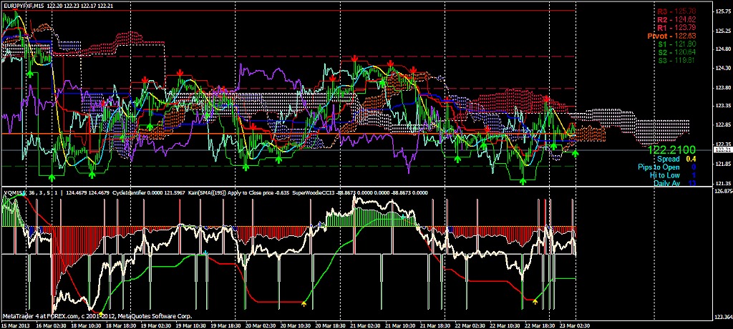Click the green buy arrow at the latest candle
The image size is (733, 329).
[x=575, y=153]
